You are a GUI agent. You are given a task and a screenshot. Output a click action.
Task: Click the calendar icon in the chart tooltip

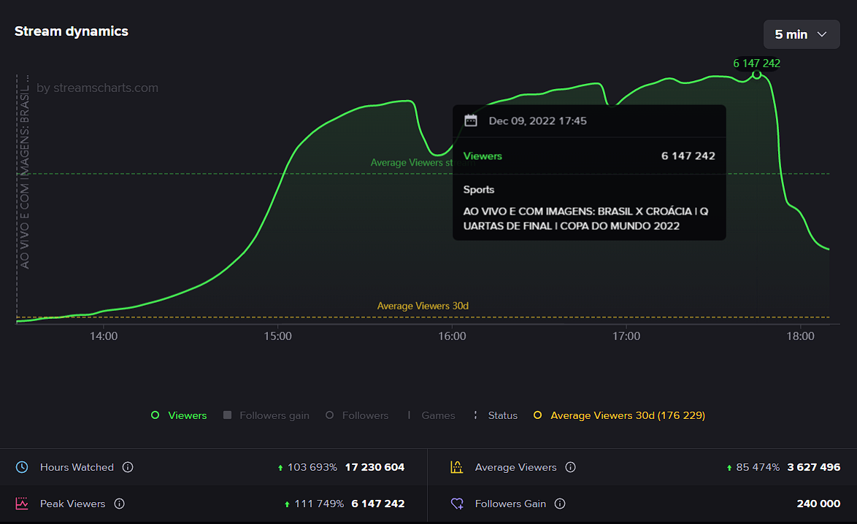point(471,120)
